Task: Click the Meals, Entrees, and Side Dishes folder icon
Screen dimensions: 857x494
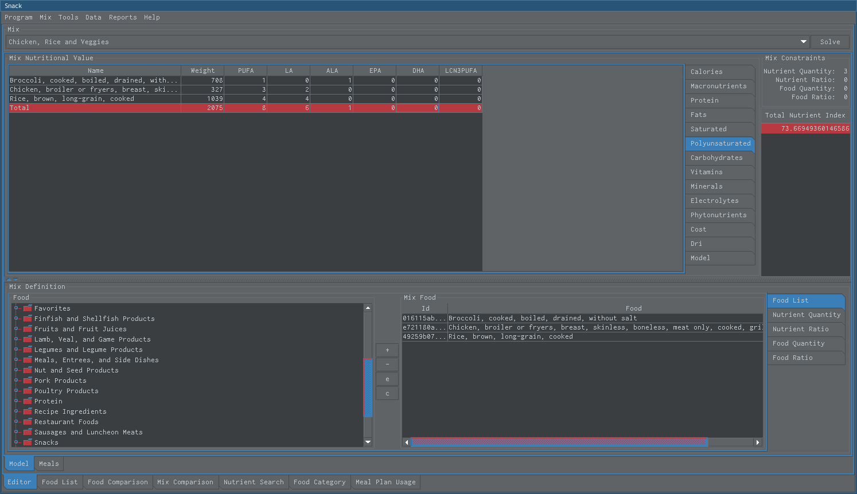Action: tap(28, 360)
